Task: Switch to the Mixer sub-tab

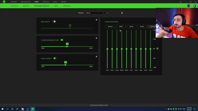Action: 26,6
